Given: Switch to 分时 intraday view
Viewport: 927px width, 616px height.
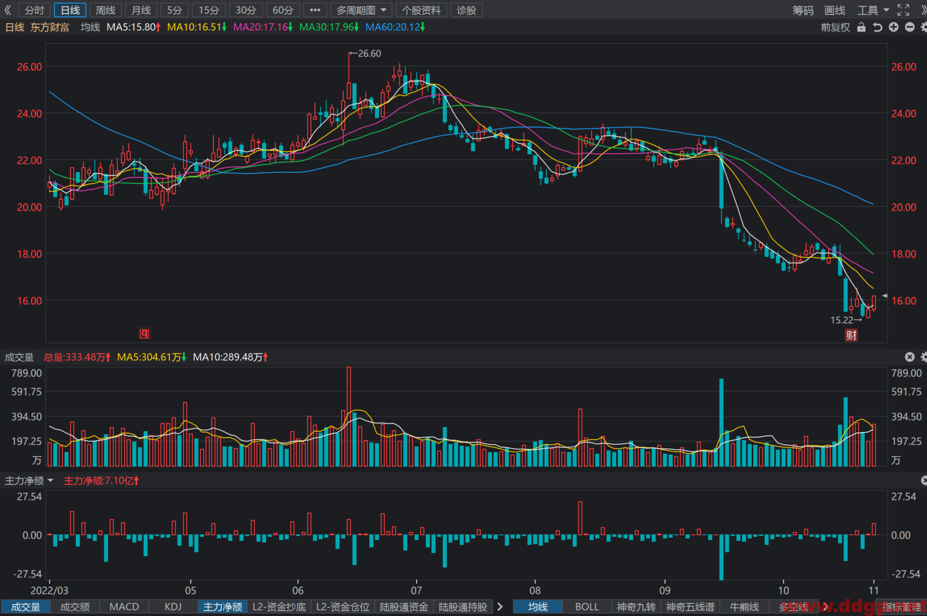Looking at the screenshot, I should (x=34, y=10).
